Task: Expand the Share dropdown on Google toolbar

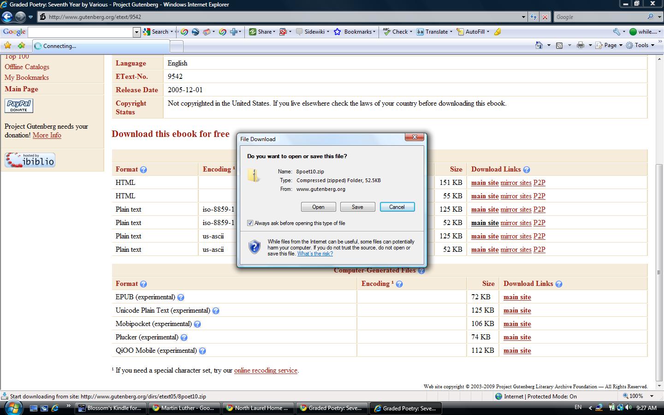Action: [x=274, y=32]
